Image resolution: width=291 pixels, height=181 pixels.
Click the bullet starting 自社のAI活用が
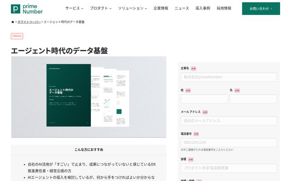point(92,167)
